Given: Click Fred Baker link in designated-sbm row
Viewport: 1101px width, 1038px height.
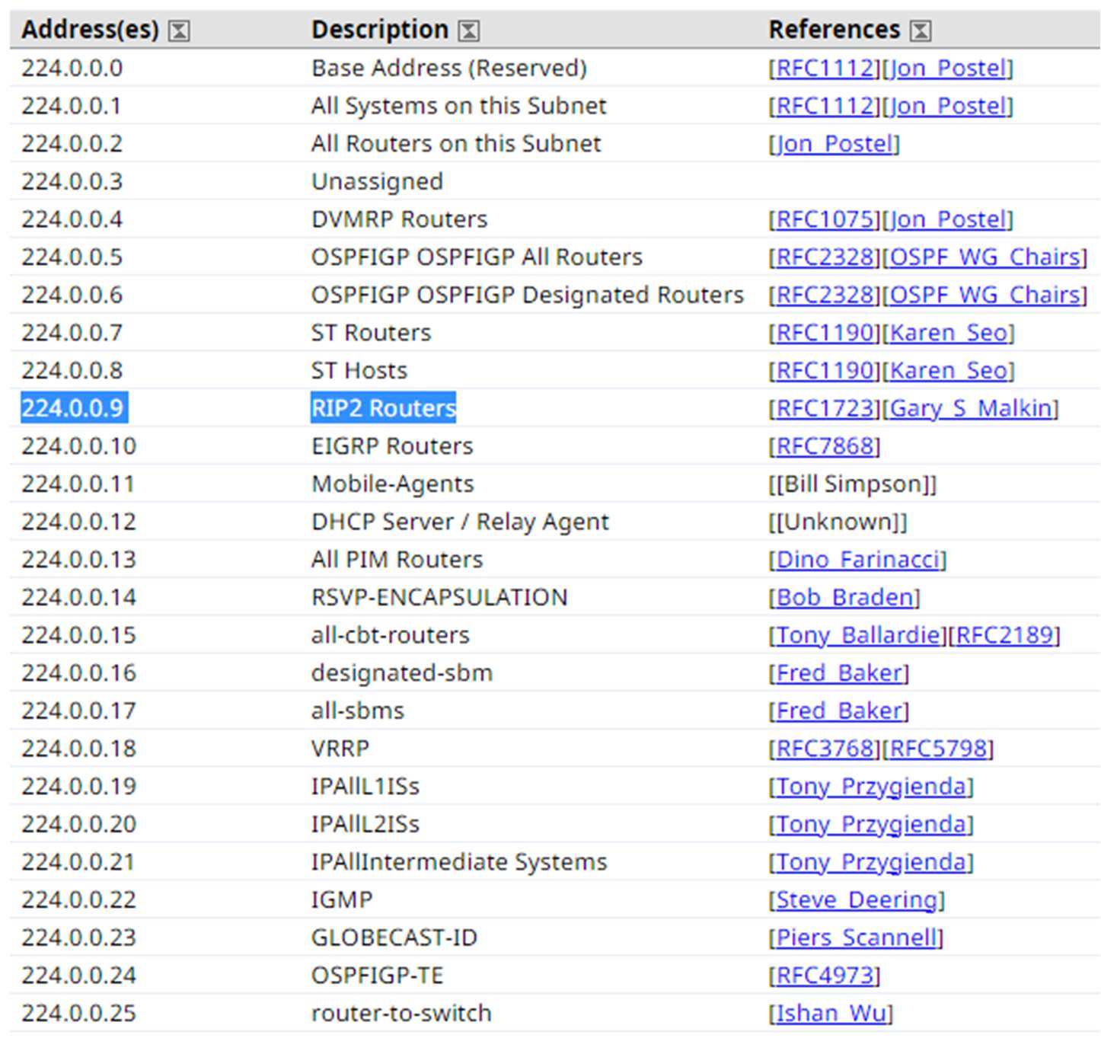Looking at the screenshot, I should tap(839, 673).
